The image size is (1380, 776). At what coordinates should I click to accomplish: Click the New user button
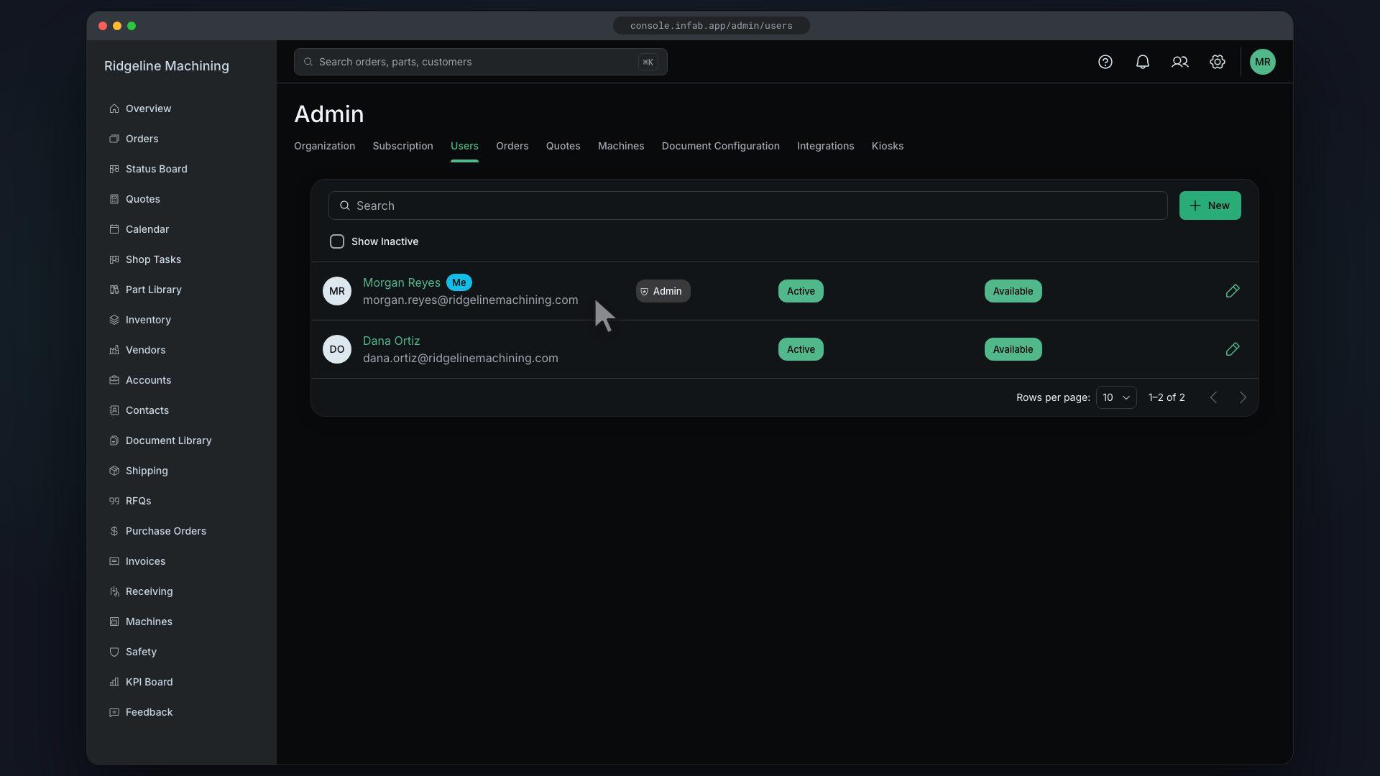point(1210,205)
